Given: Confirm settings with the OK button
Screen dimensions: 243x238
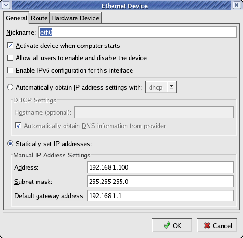Looking at the screenshot, I should 172,225.
